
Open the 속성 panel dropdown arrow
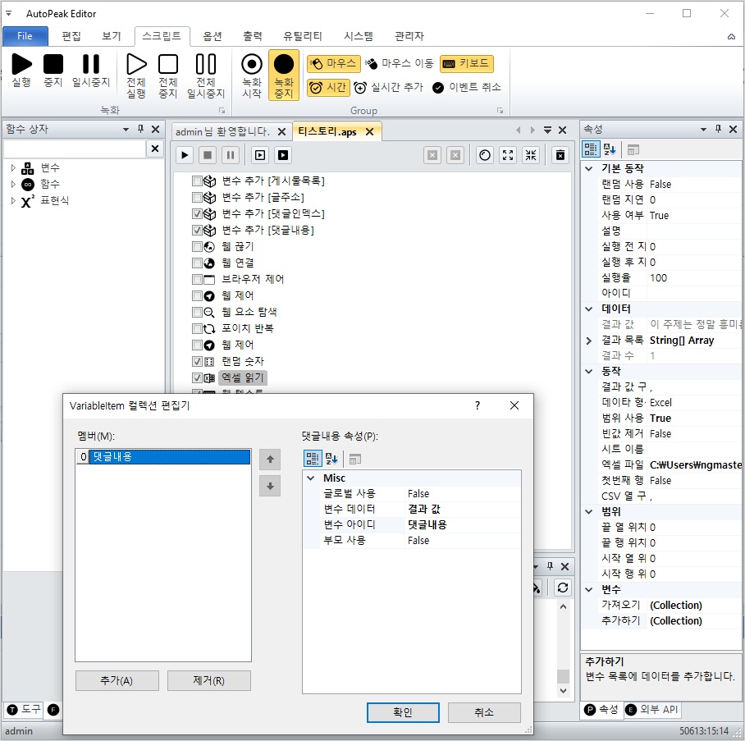[703, 130]
